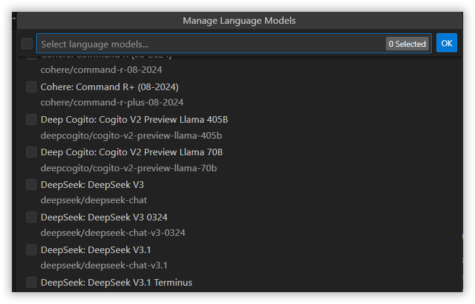This screenshot has width=475, height=304.
Task: Check Deep Cogito Cogito V2 Preview Llama 405B
Action: (x=31, y=120)
